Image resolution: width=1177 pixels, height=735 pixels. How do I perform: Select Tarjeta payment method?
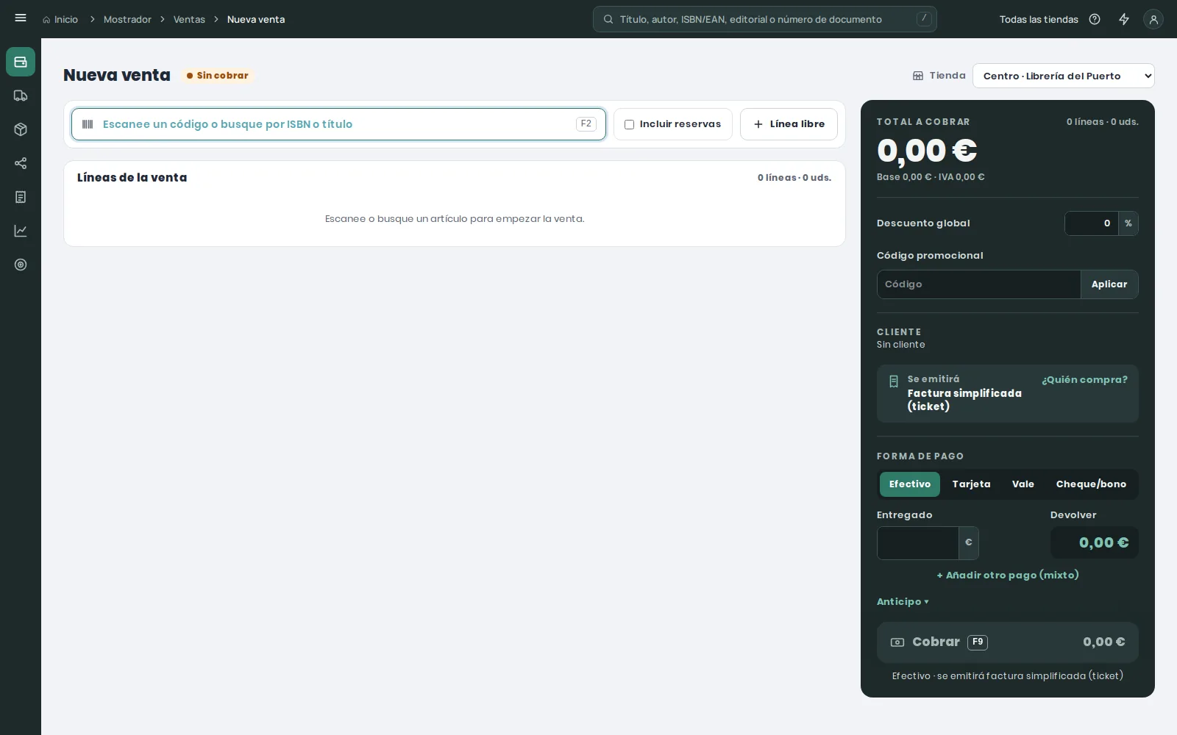pos(971,484)
